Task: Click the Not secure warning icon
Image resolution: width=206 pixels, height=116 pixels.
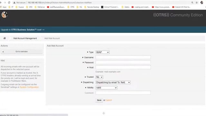Action: point(14,3)
